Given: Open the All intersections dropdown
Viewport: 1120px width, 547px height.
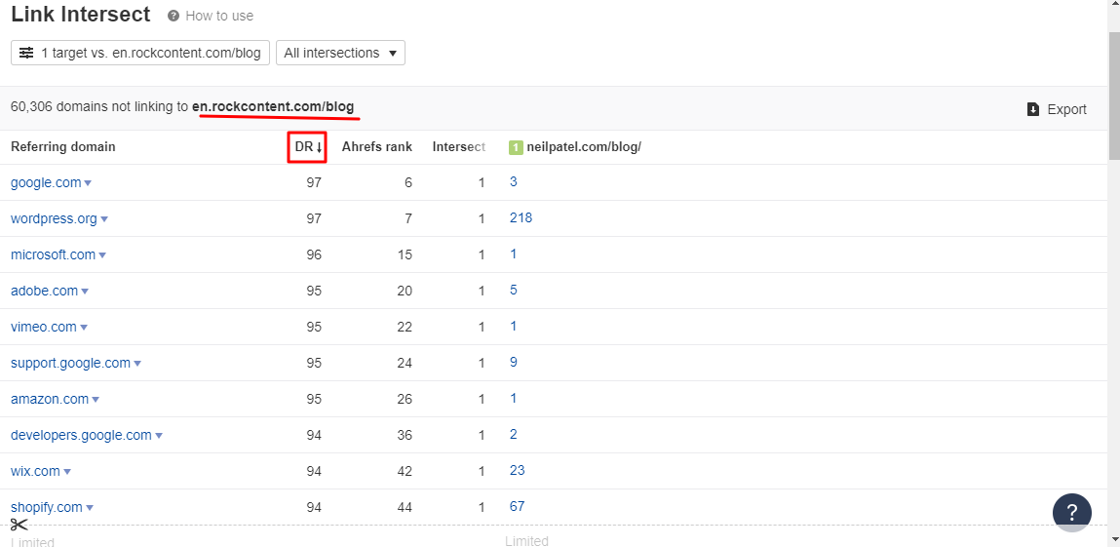Looking at the screenshot, I should point(340,53).
